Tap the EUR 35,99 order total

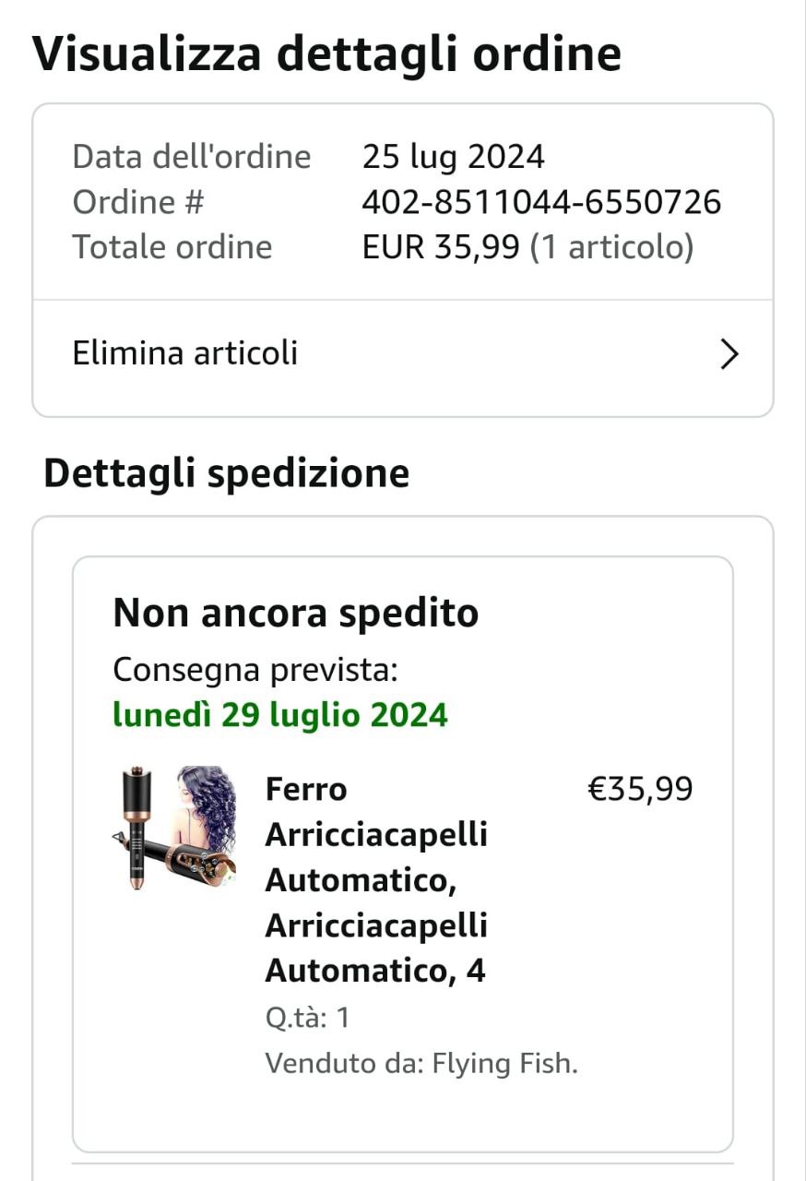click(x=441, y=247)
